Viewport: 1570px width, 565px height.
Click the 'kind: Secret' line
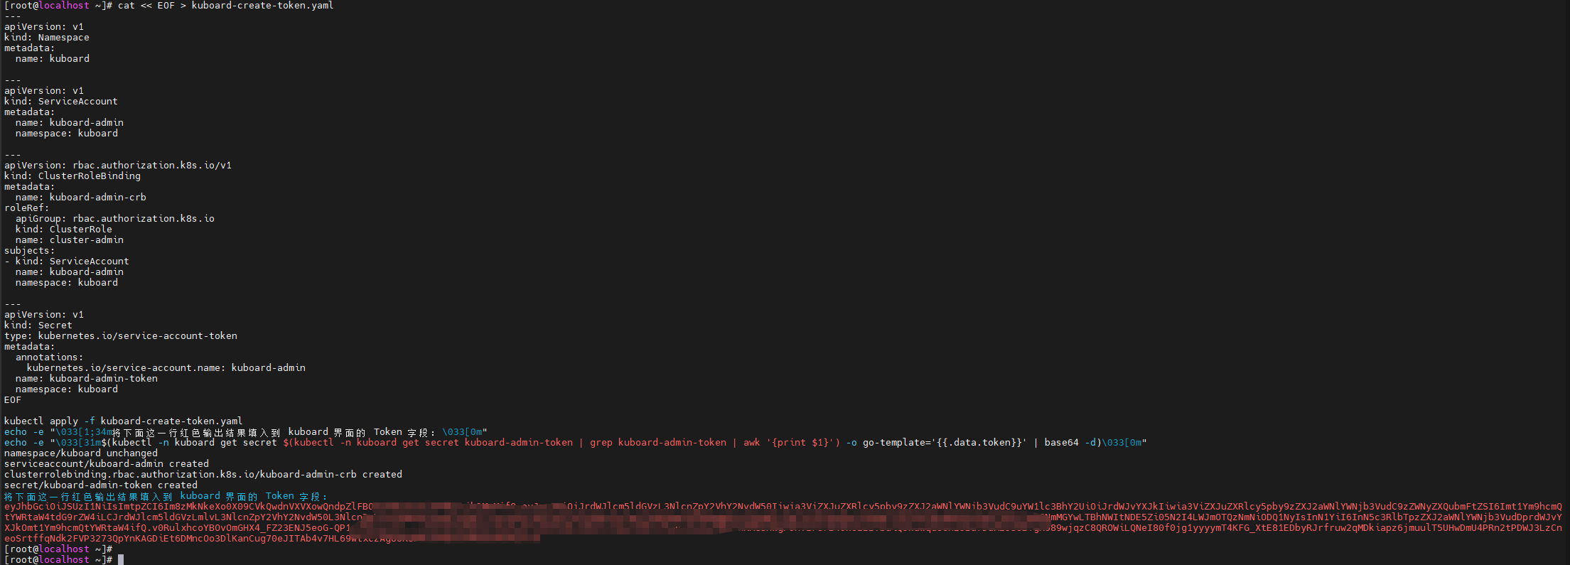point(38,325)
